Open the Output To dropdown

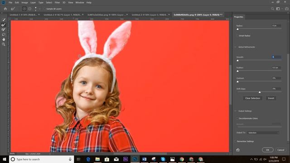click(263, 133)
